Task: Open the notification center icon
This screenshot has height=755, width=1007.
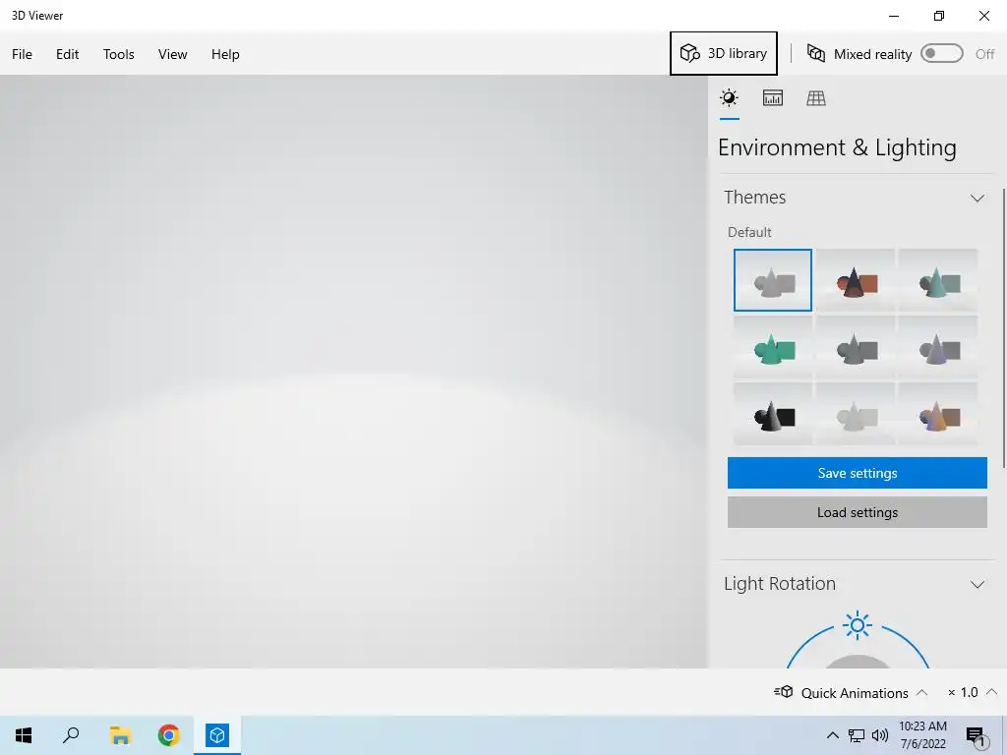Action: pos(975,735)
